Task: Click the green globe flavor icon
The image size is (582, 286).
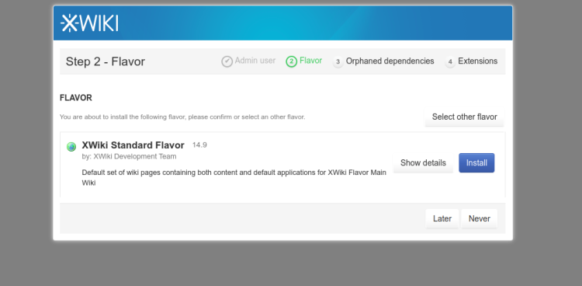Action: [x=71, y=147]
